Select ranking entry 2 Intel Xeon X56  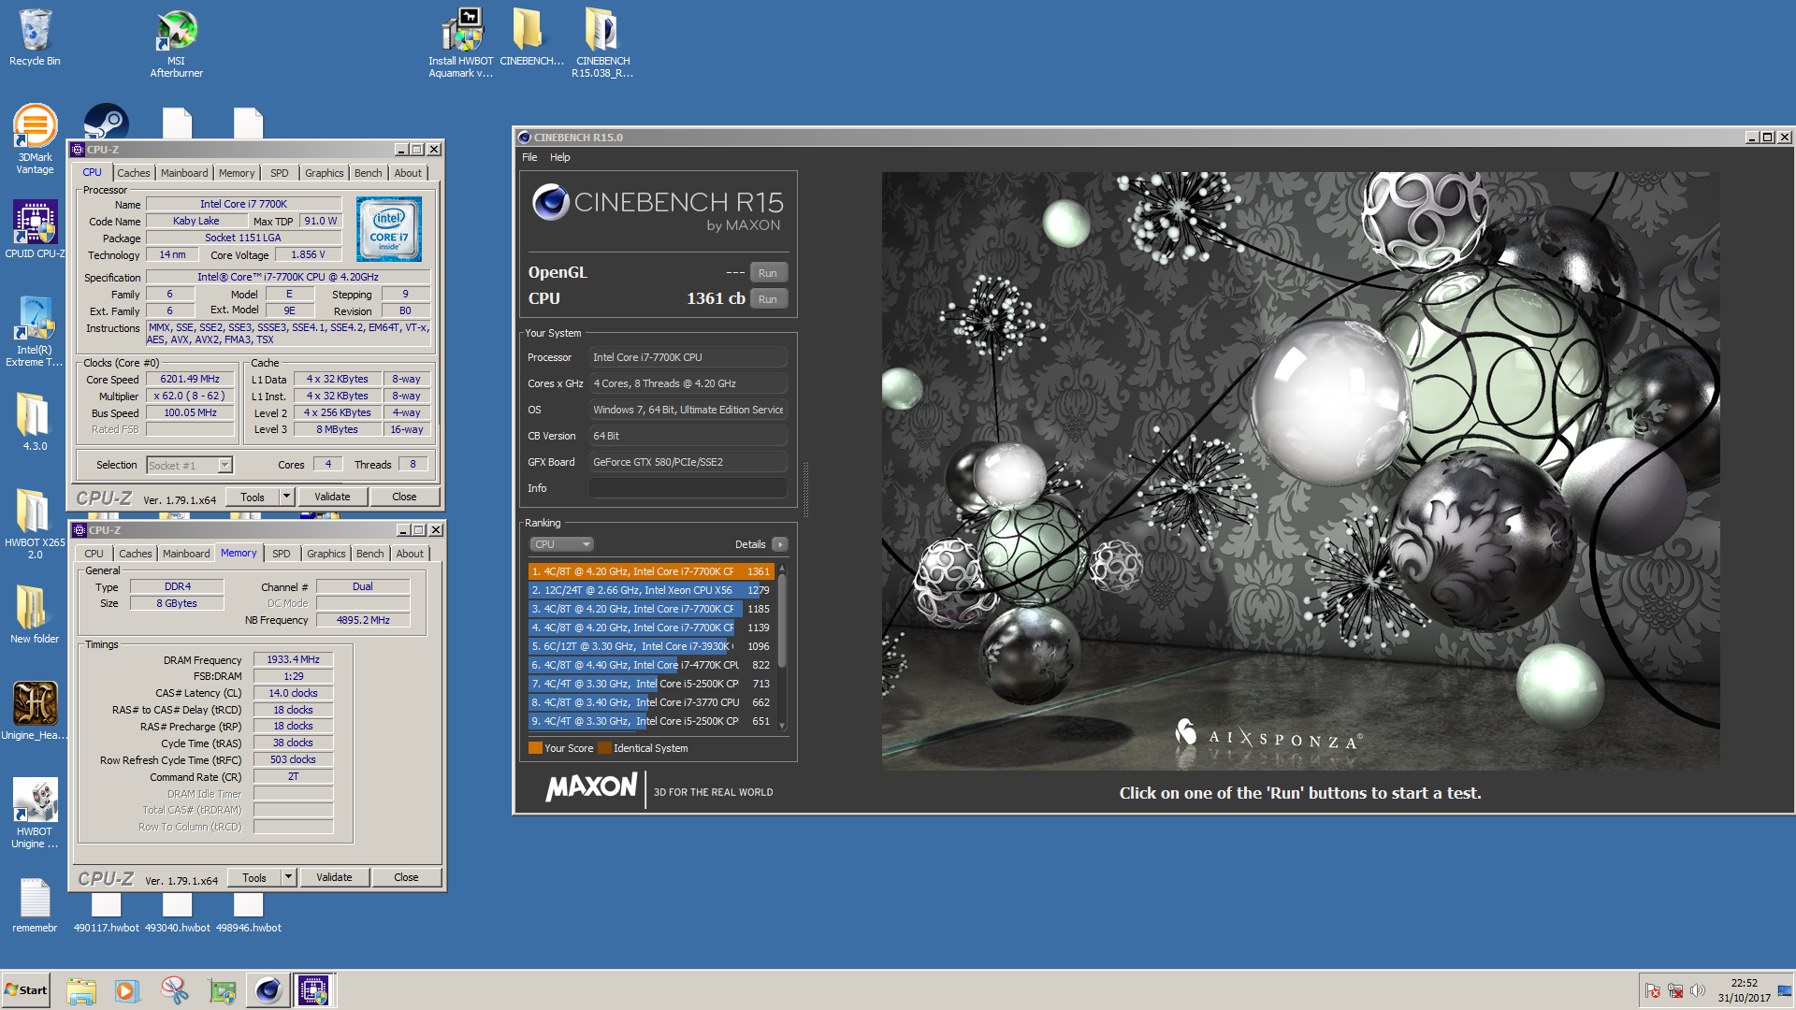[651, 590]
